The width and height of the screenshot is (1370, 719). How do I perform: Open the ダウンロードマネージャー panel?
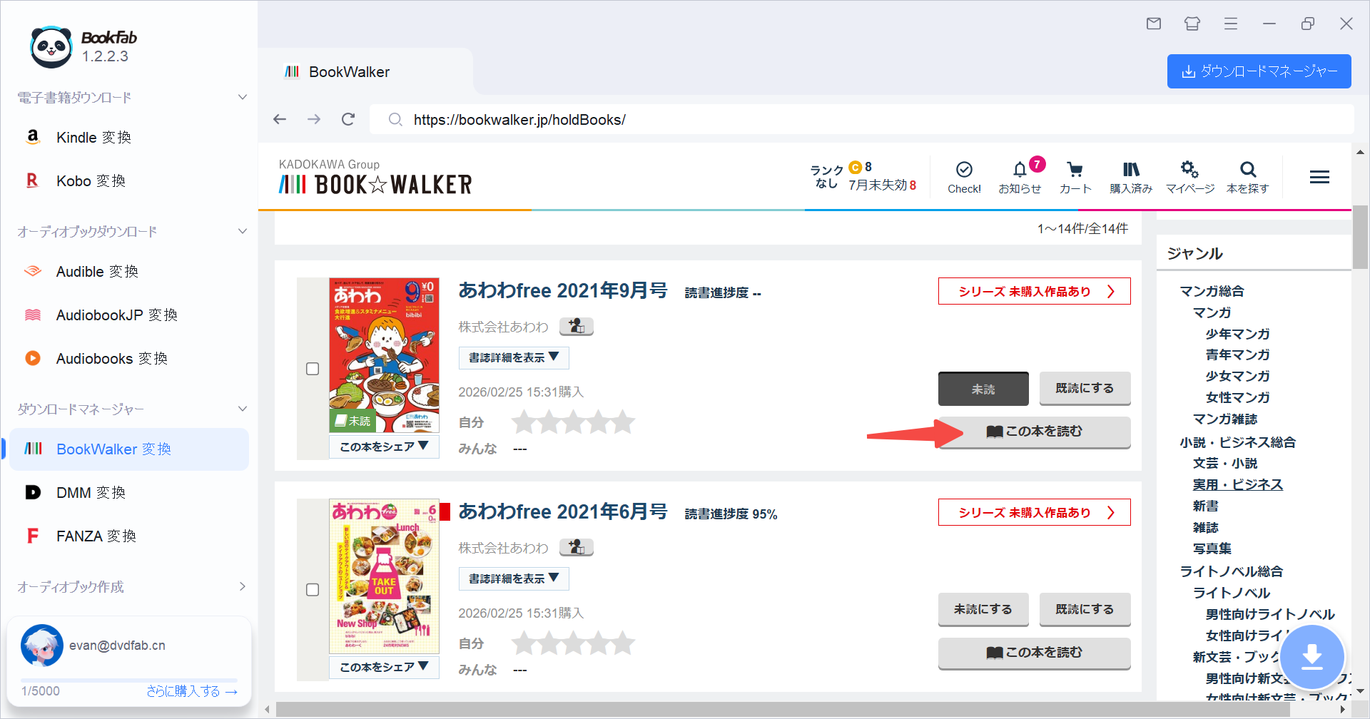click(1259, 71)
